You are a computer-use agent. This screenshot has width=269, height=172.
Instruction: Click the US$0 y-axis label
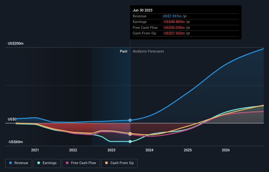point(12,119)
